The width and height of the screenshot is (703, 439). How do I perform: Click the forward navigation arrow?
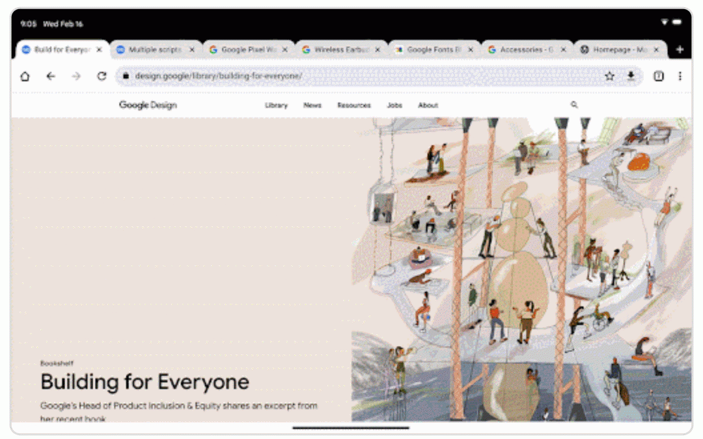point(76,76)
